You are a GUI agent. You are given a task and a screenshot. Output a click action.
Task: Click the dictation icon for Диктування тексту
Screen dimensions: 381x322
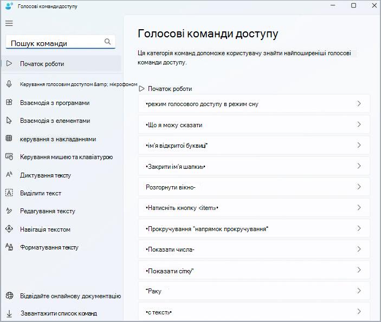tap(9, 174)
